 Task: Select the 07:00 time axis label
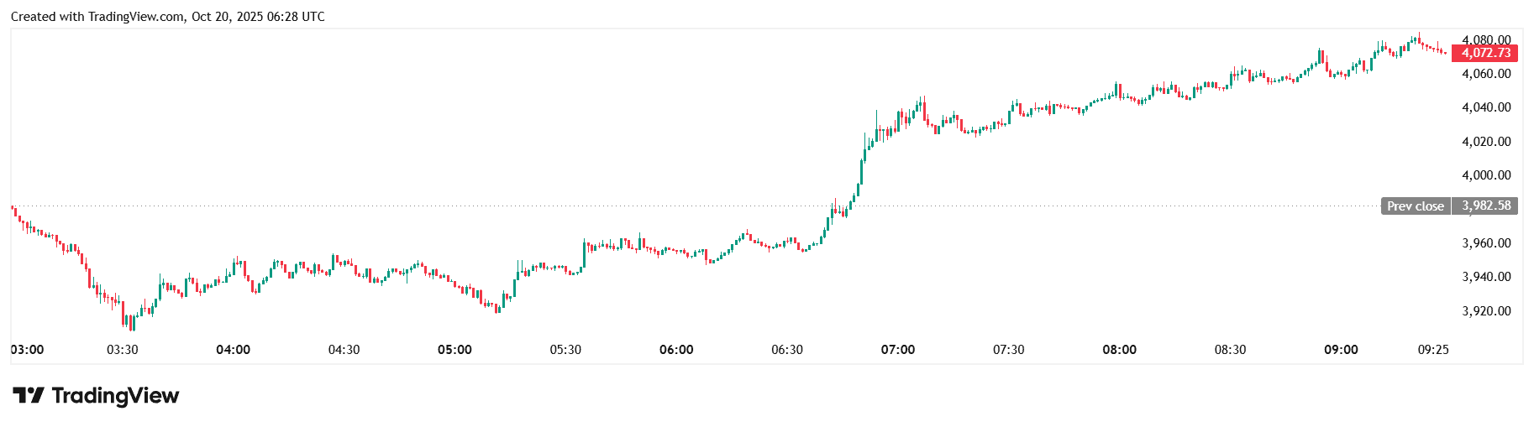tap(898, 350)
